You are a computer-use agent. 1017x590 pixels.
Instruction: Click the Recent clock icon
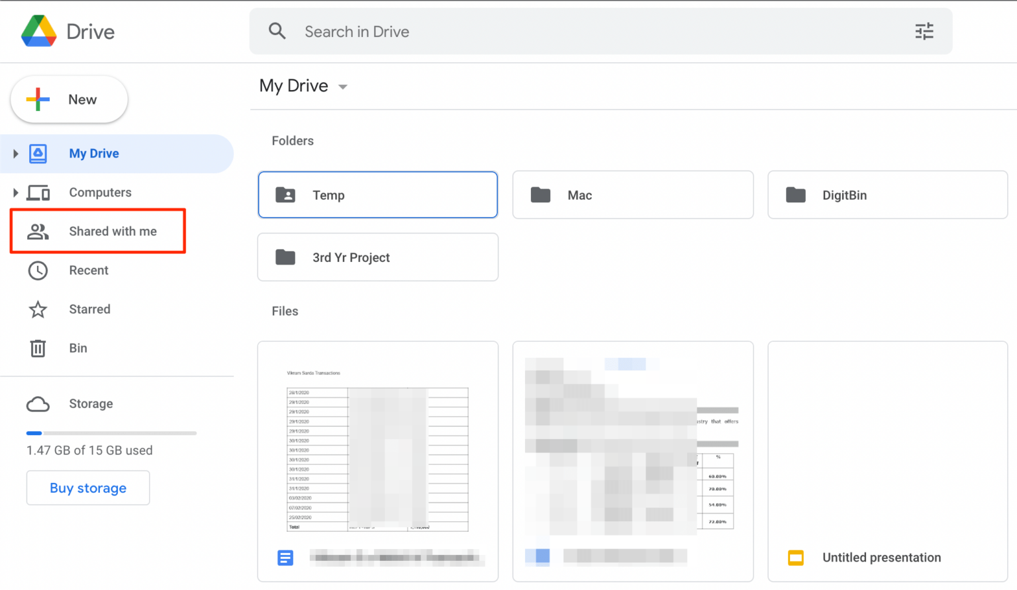pyautogui.click(x=38, y=271)
